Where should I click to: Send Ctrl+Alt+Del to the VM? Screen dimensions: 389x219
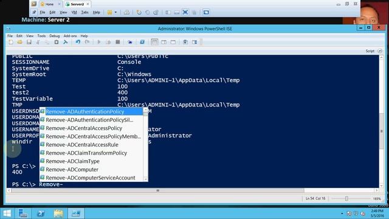pyautogui.click(x=126, y=12)
